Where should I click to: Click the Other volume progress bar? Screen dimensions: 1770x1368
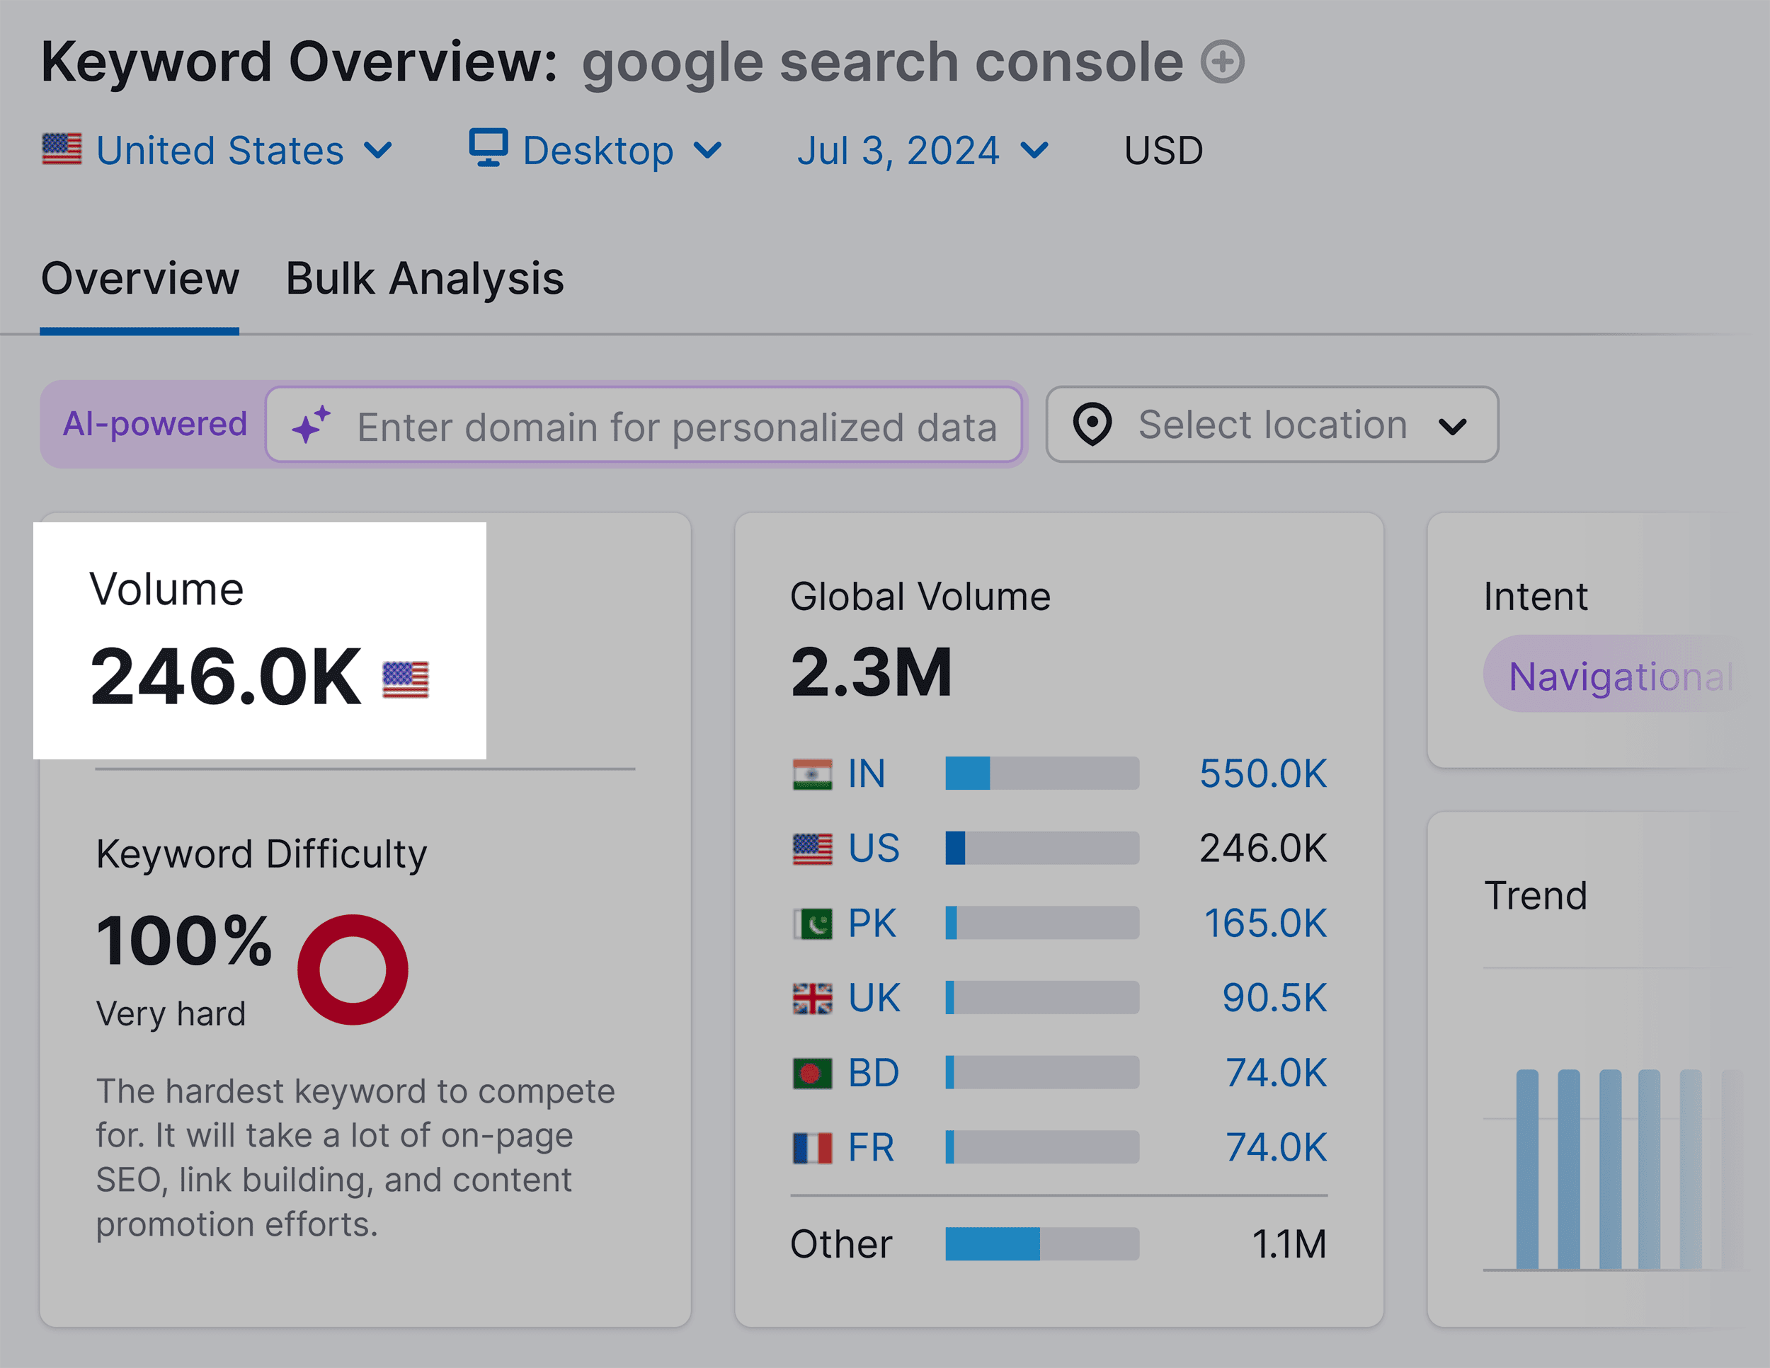[1042, 1244]
